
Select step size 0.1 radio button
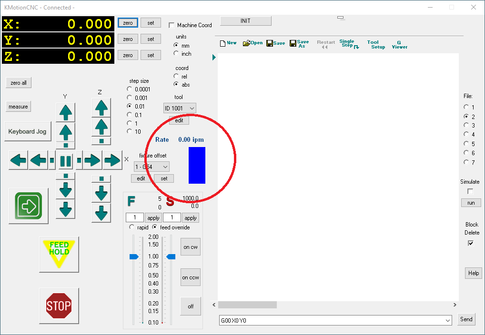coord(130,115)
